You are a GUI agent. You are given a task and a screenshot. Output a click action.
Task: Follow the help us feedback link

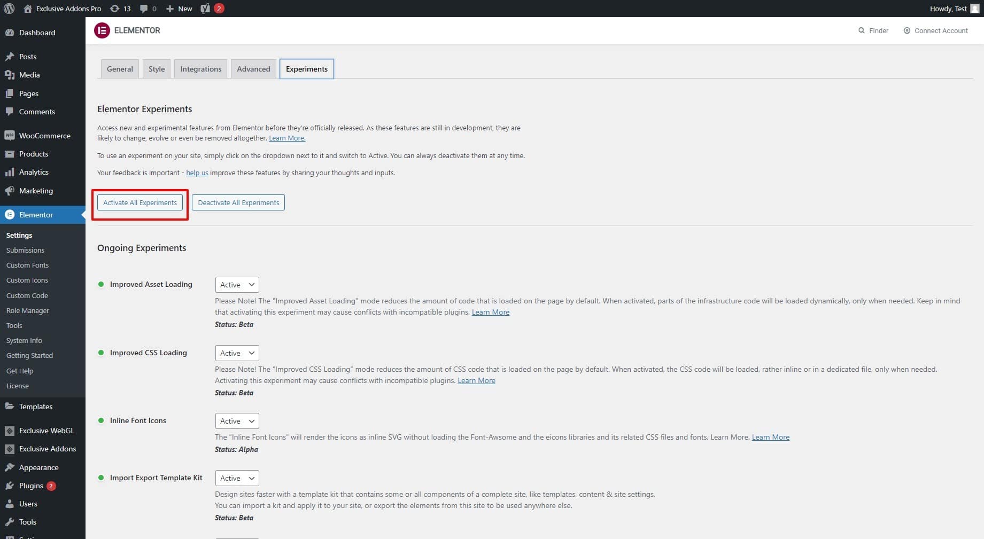click(197, 173)
